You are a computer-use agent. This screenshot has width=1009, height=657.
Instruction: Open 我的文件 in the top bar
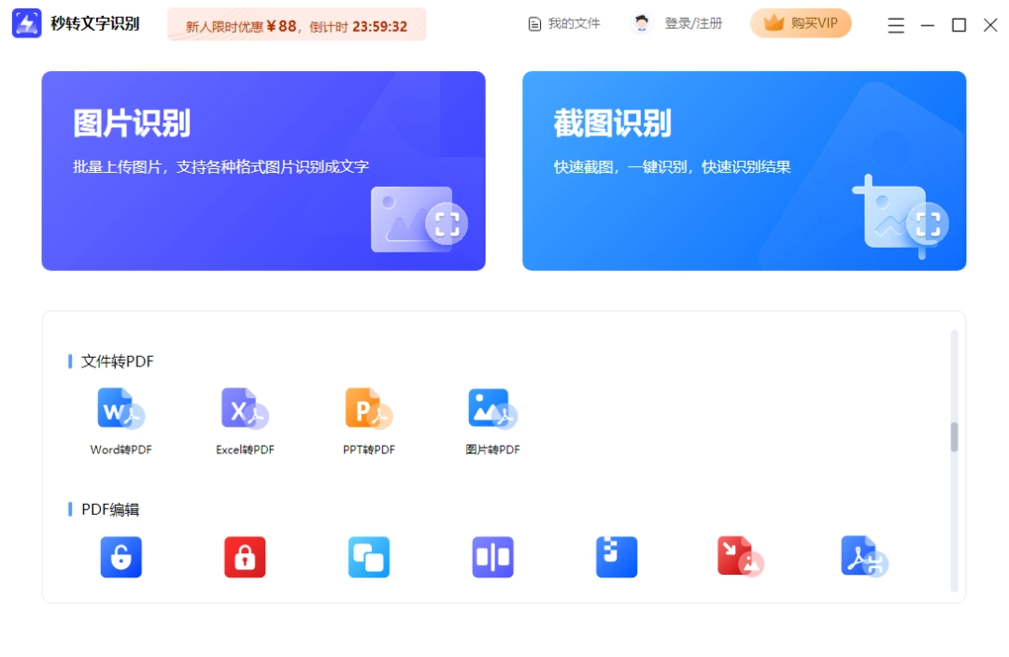[x=564, y=23]
